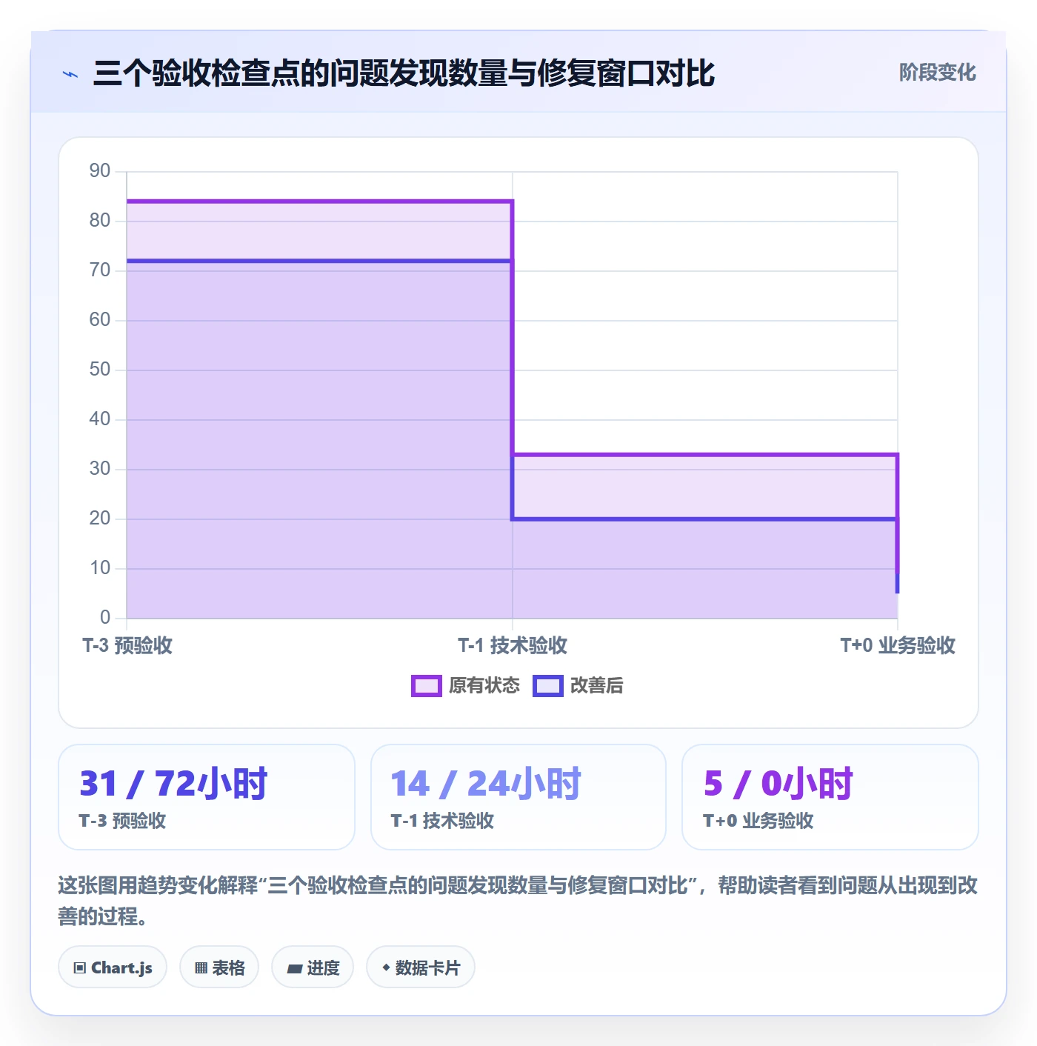Click the T+0 业务验收 x-axis label

(898, 645)
